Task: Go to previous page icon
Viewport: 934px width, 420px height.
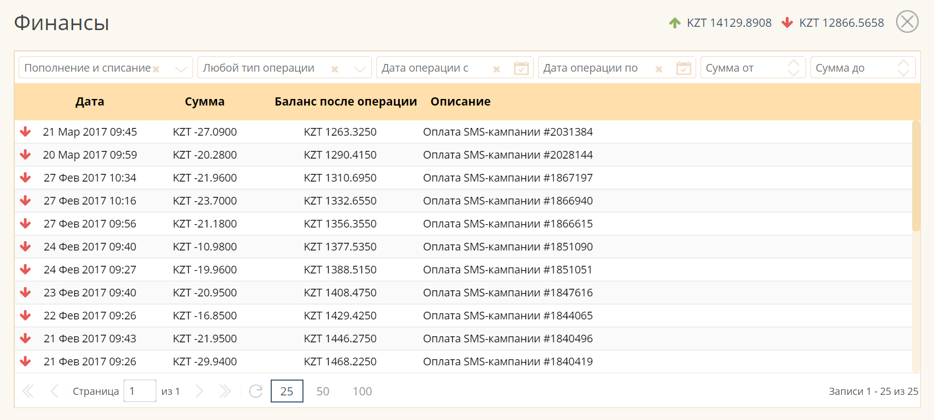Action: (54, 391)
